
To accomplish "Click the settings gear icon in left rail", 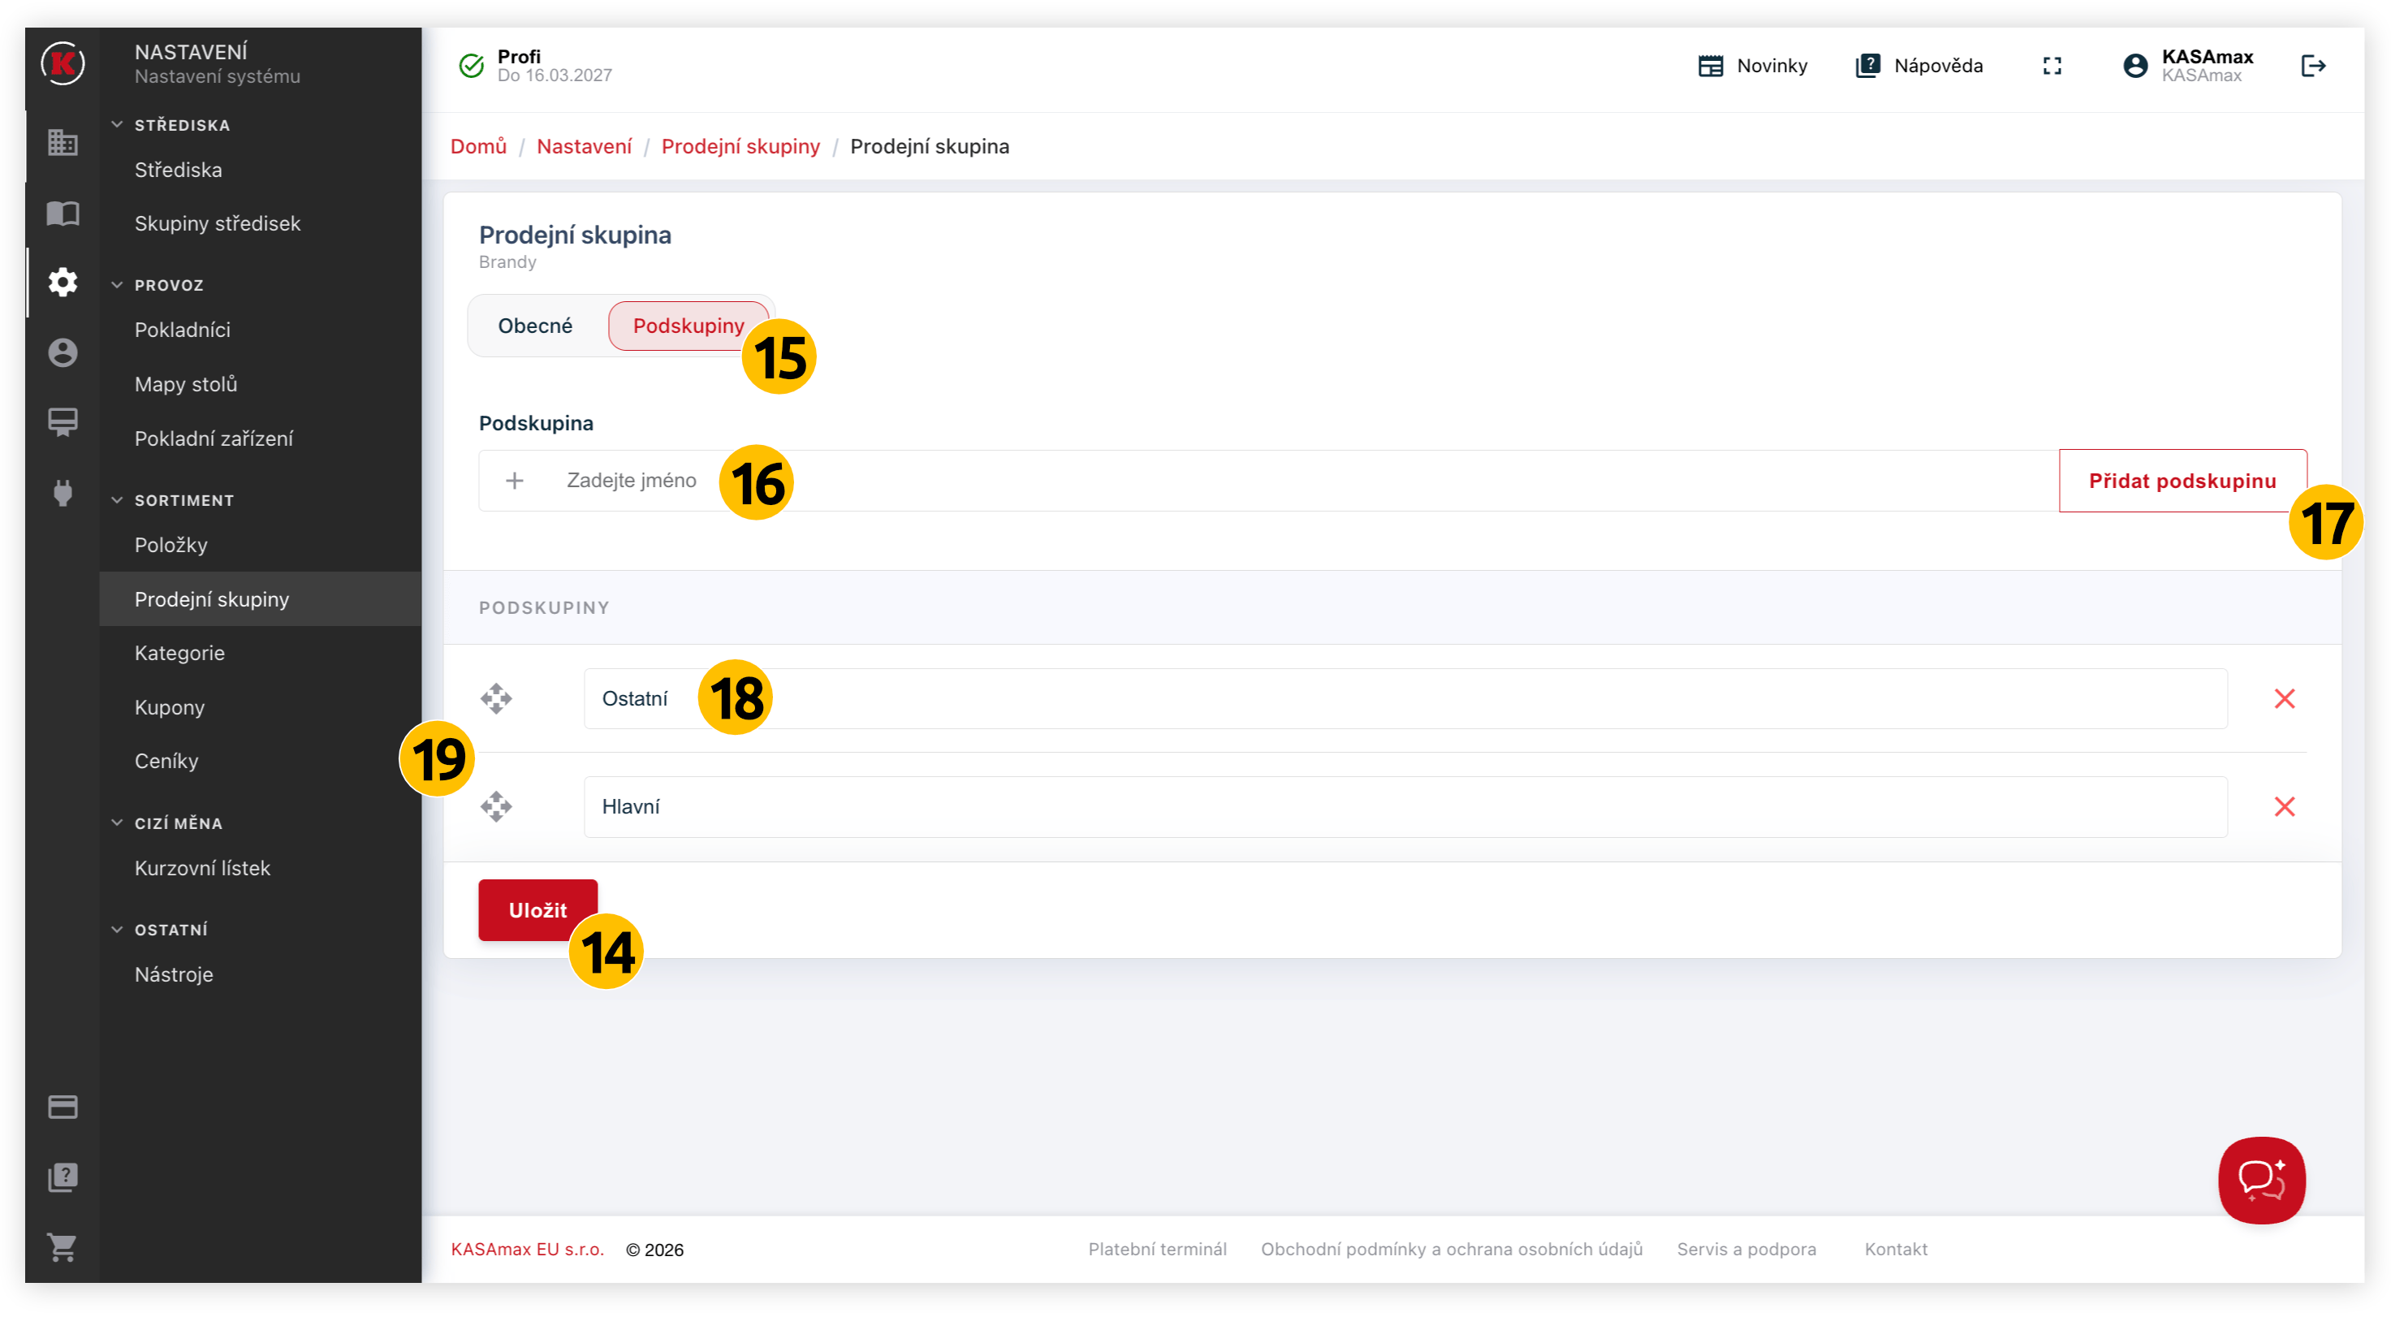I will coord(63,282).
